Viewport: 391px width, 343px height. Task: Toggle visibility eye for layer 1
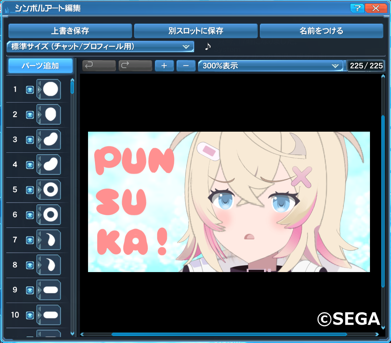pos(30,90)
